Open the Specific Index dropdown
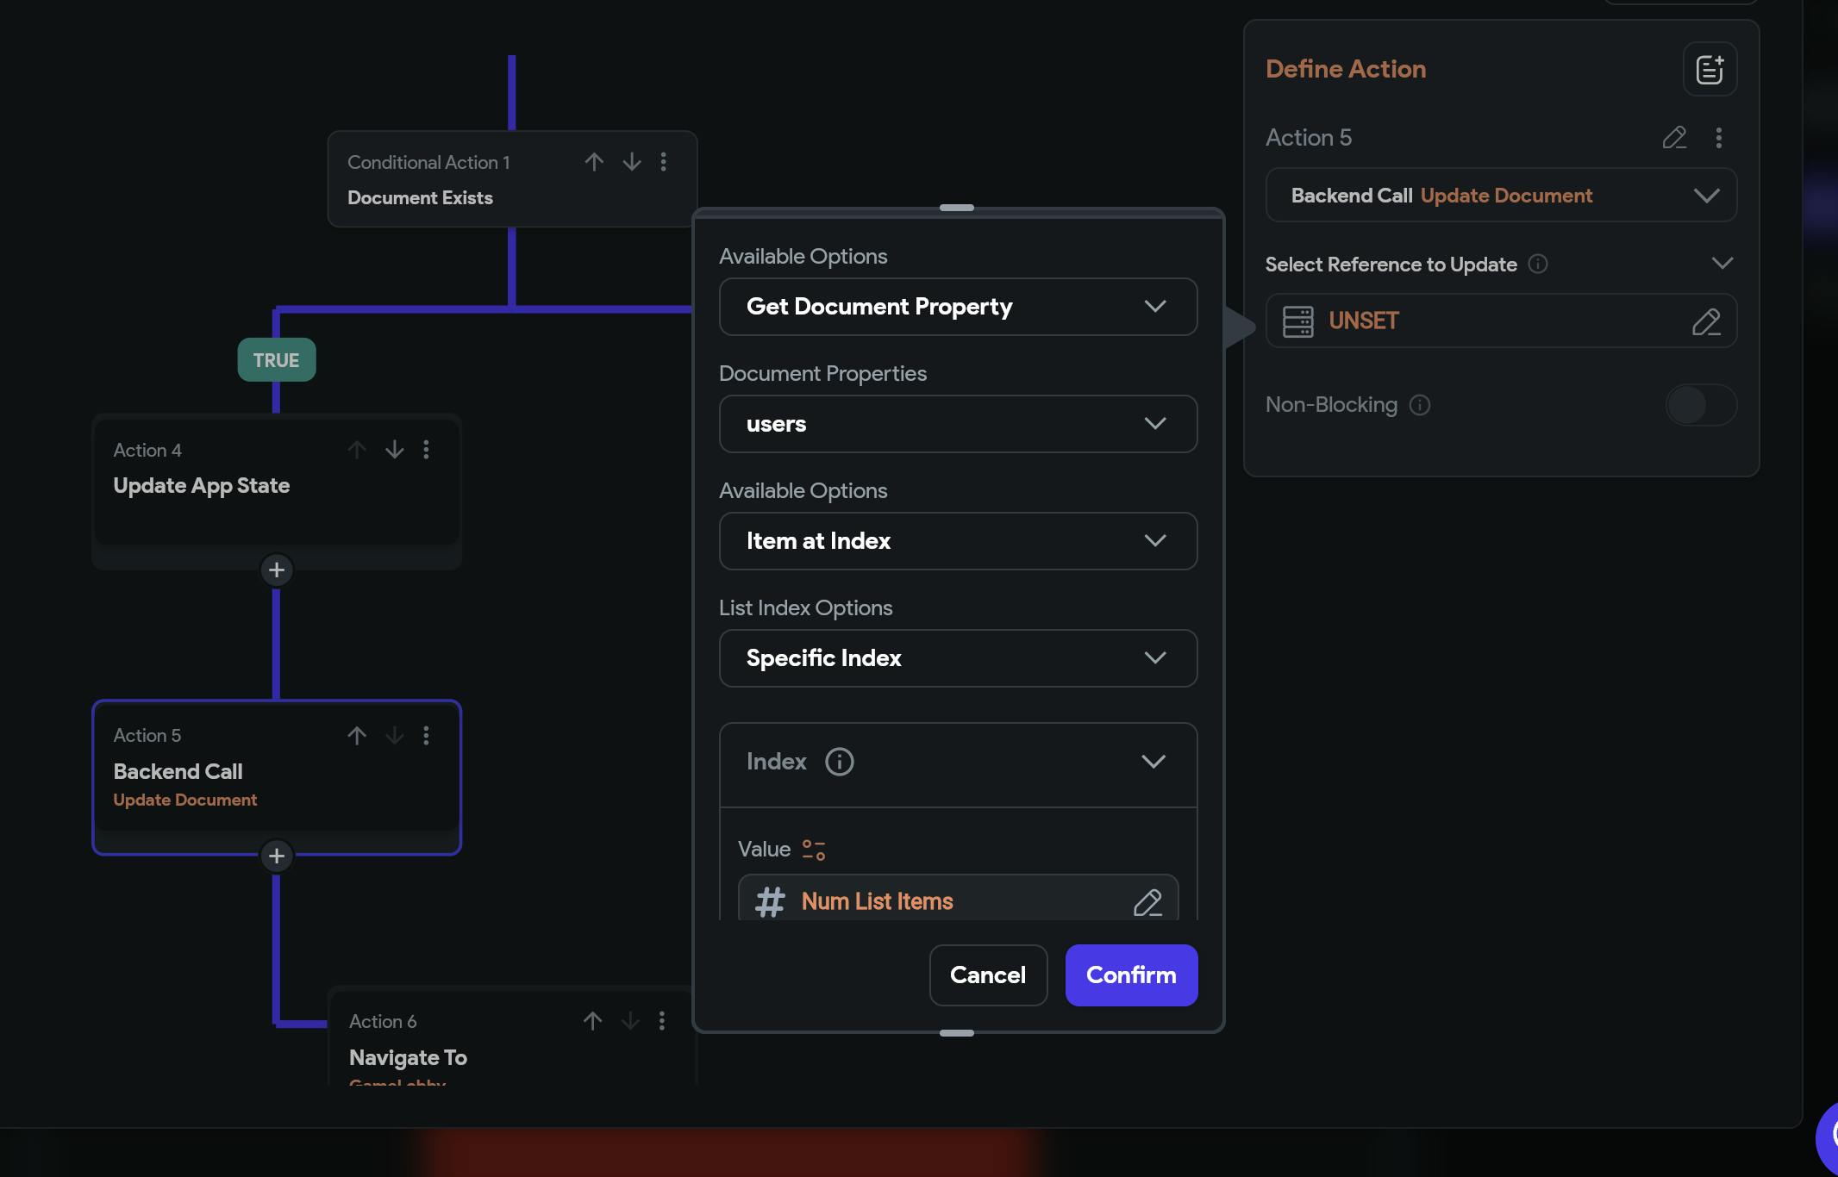This screenshot has height=1177, width=1838. pos(958,658)
